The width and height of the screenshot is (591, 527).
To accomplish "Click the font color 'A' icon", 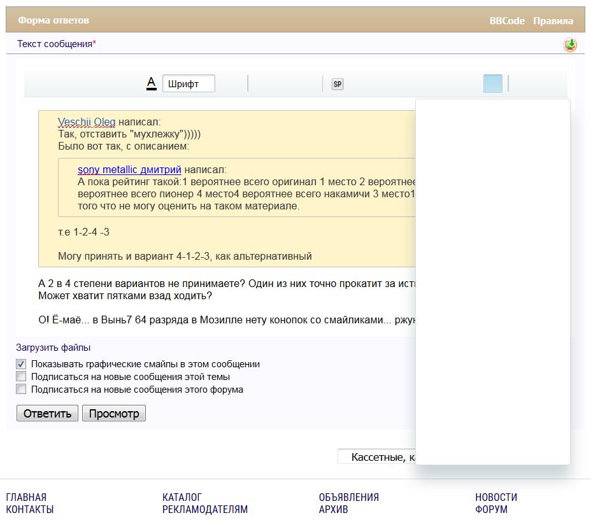I will pos(152,83).
